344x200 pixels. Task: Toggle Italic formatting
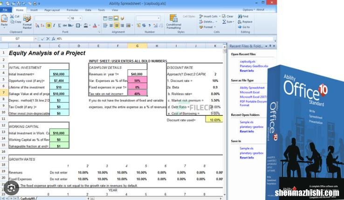[x=54, y=26]
